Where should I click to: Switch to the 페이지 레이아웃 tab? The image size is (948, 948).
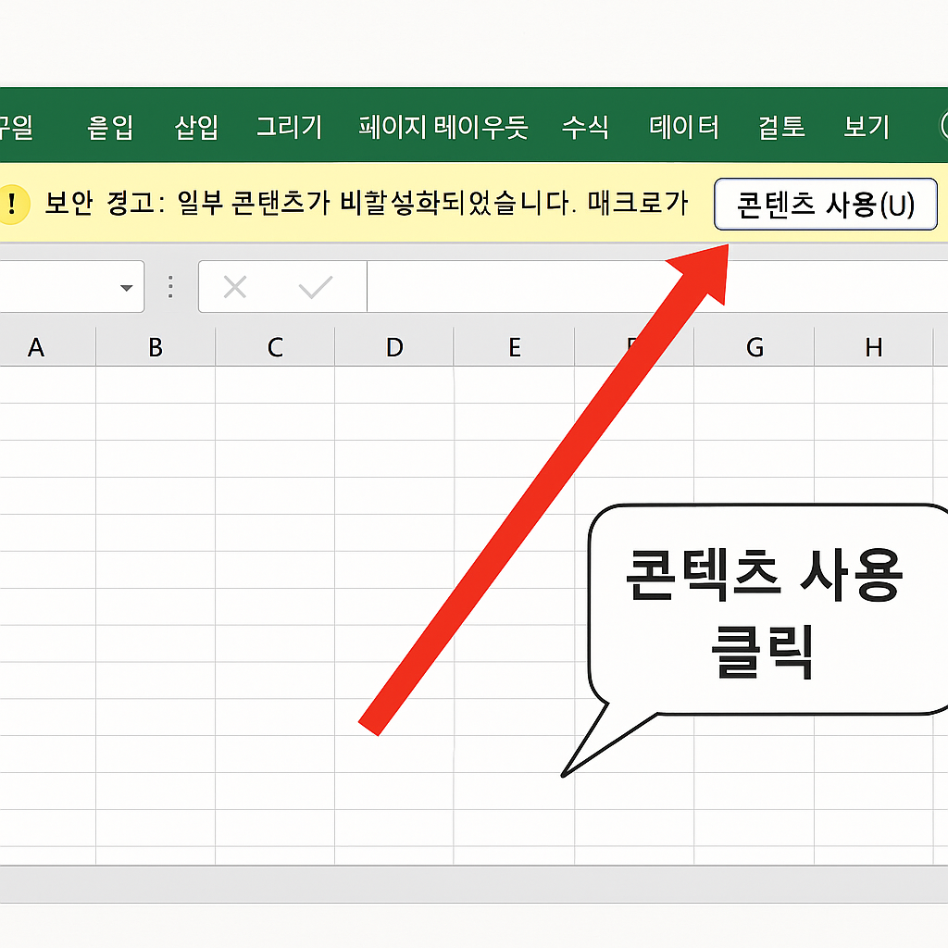(x=444, y=128)
